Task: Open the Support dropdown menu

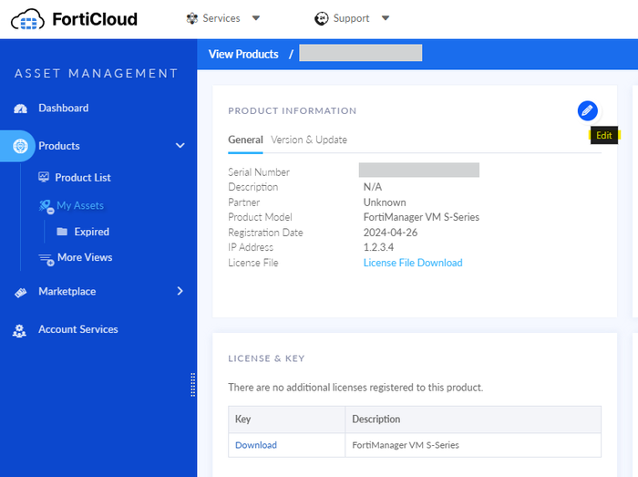Action: tap(352, 18)
